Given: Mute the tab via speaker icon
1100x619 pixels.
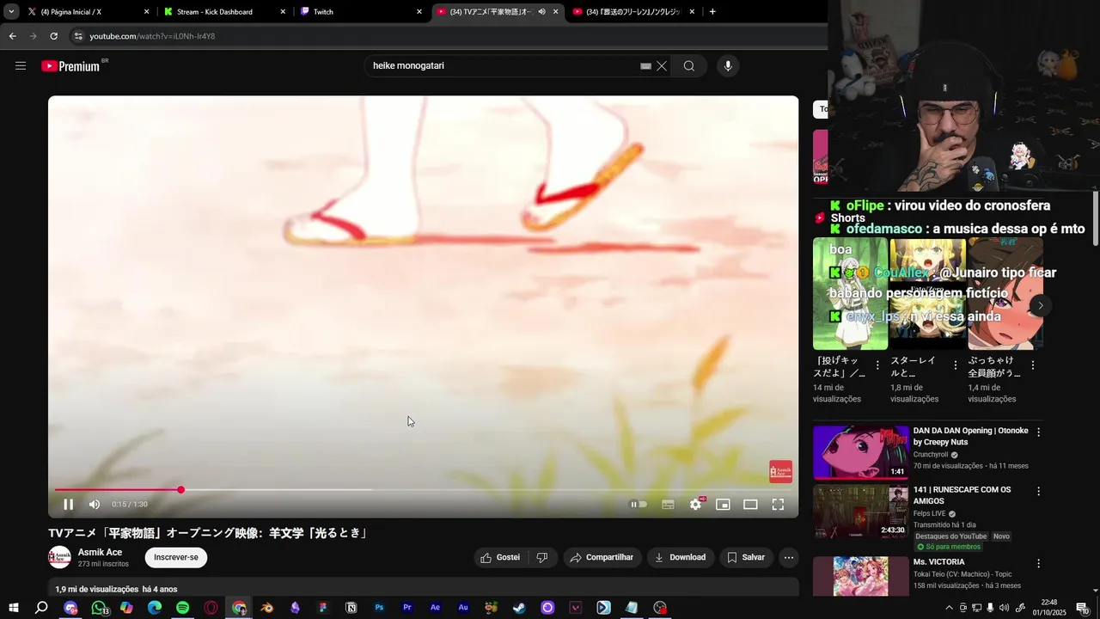Looking at the screenshot, I should pyautogui.click(x=541, y=12).
